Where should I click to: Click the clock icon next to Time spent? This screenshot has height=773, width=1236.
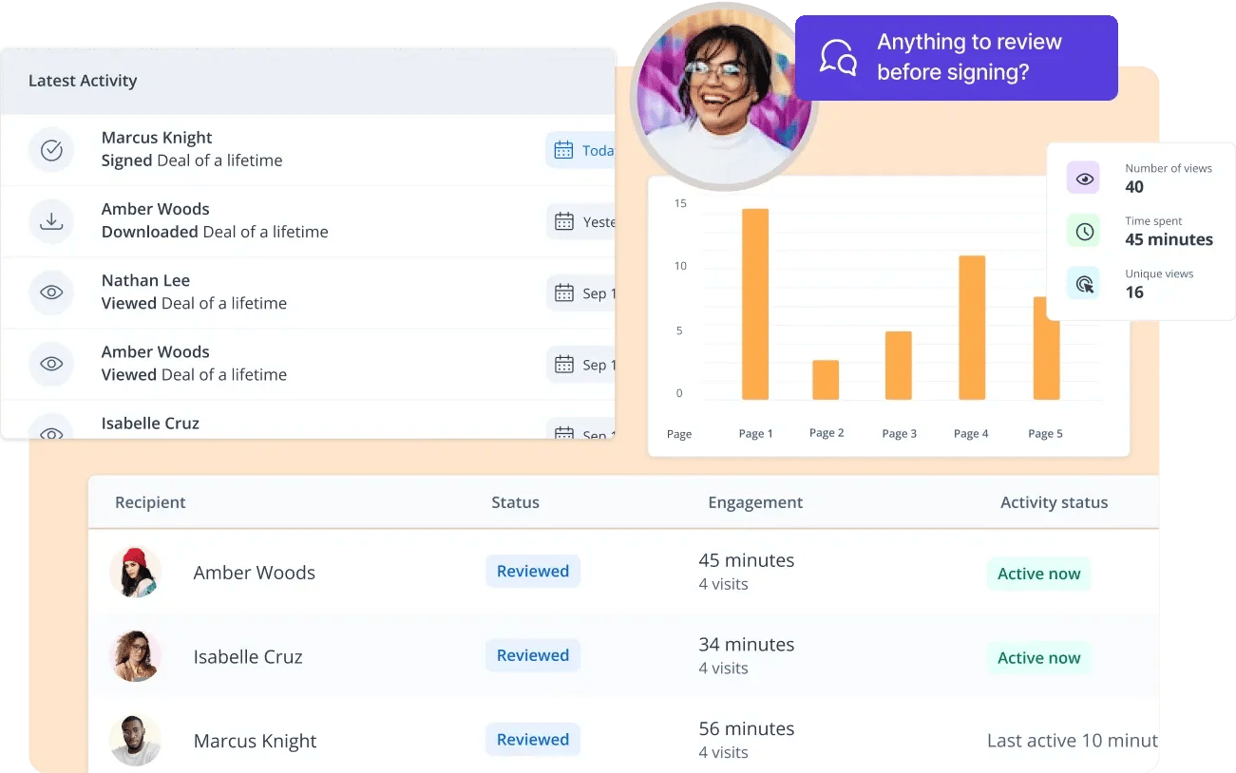1082,230
